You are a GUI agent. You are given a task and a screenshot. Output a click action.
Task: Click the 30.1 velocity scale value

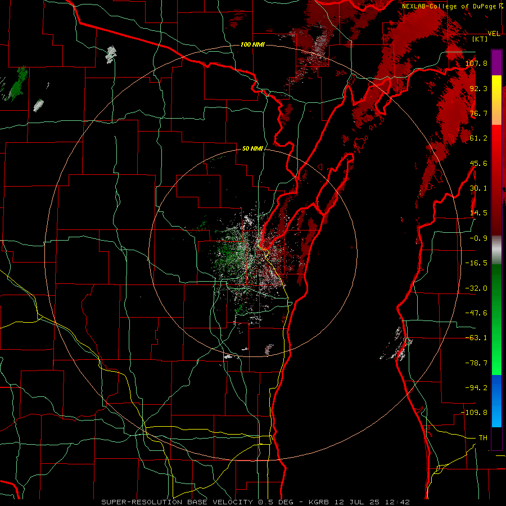pyautogui.click(x=478, y=188)
